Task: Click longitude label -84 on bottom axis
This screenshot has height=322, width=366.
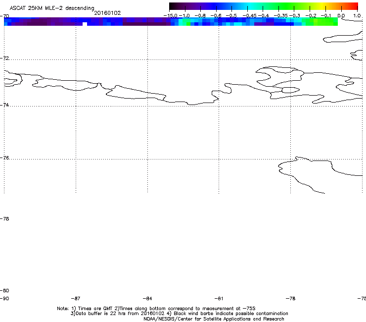Action: pyautogui.click(x=147, y=299)
